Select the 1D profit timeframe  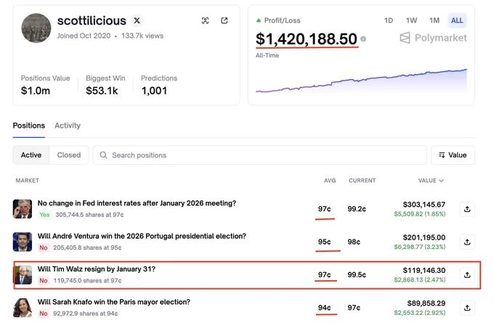389,20
